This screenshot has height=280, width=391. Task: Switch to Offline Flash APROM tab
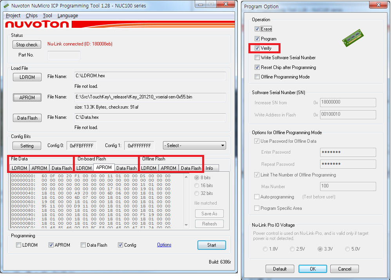168,168
